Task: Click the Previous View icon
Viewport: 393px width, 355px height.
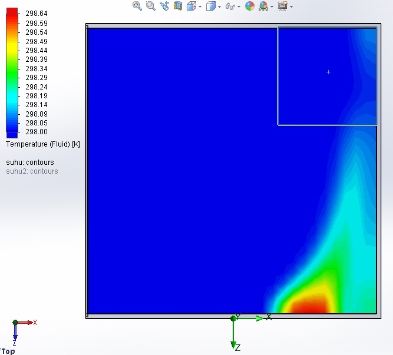Action: point(164,6)
